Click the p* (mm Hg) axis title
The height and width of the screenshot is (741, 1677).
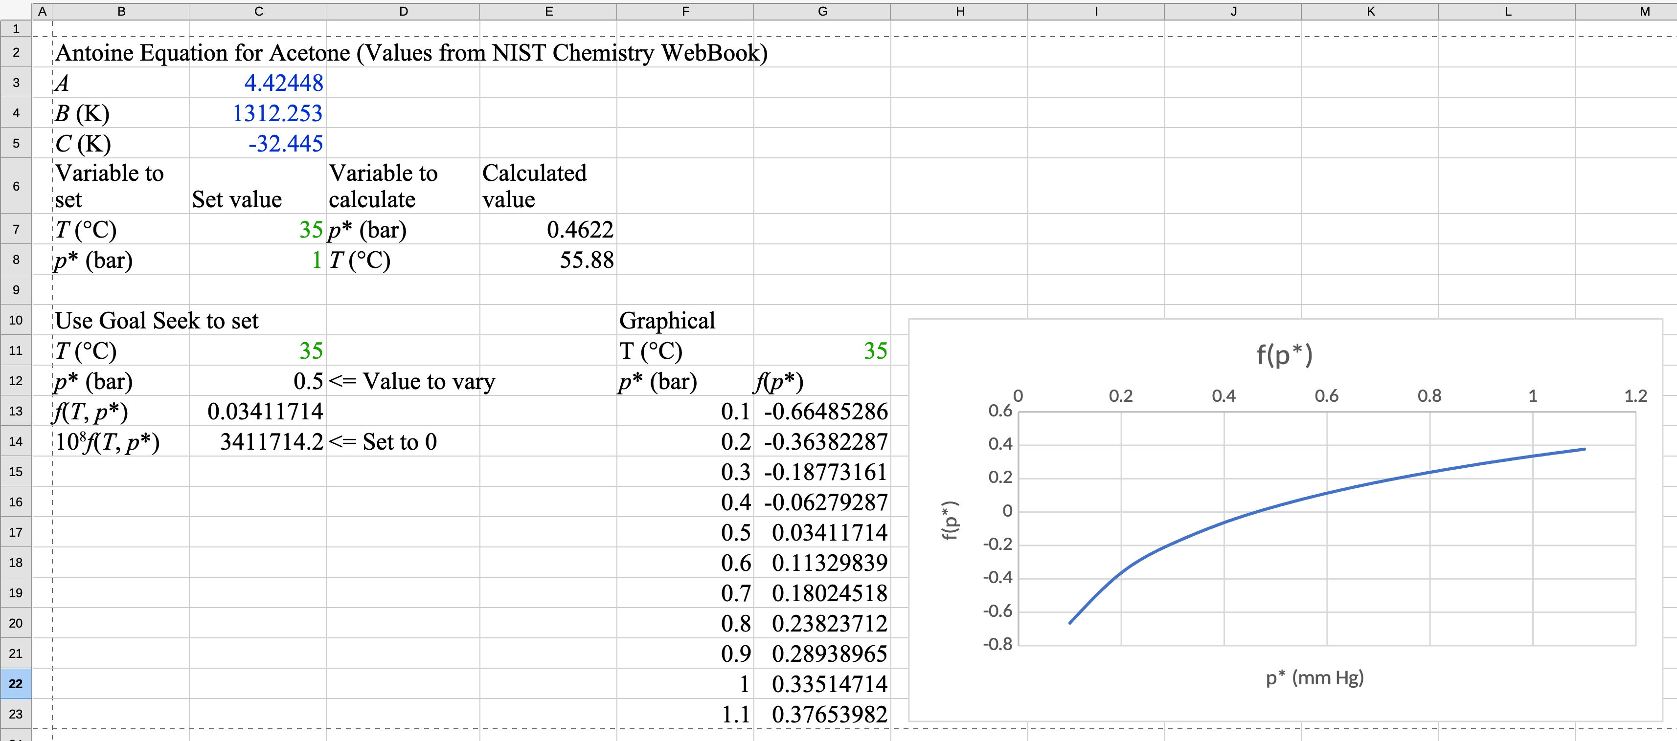tap(1314, 678)
